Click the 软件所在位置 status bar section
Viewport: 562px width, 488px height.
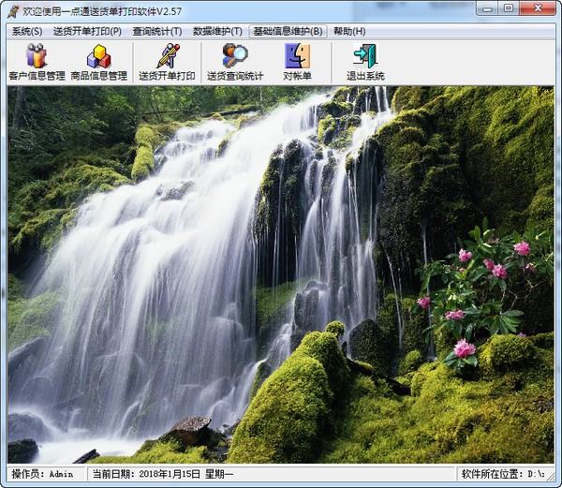pyautogui.click(x=508, y=474)
